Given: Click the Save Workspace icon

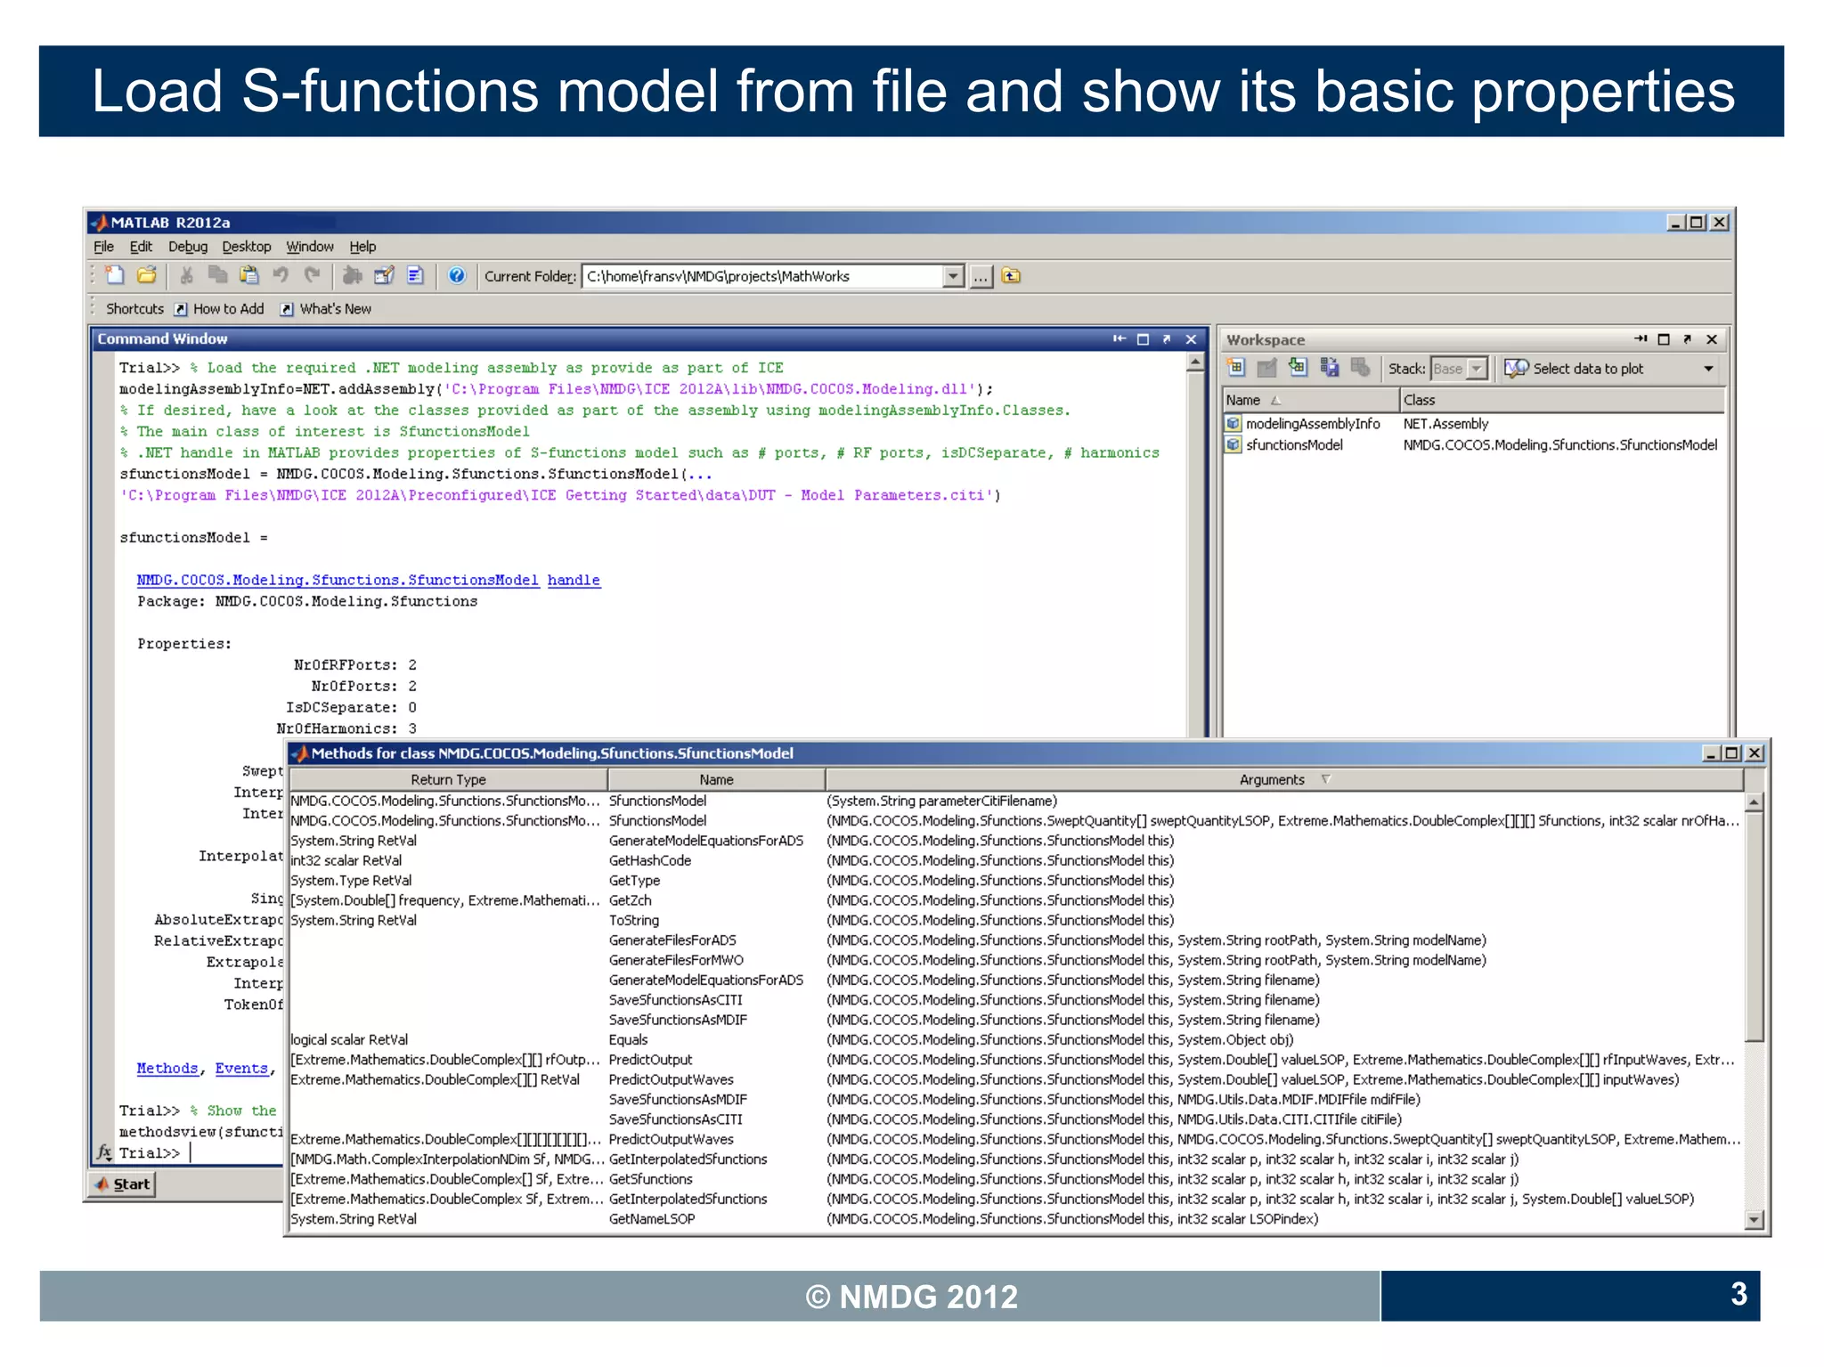Looking at the screenshot, I should (x=1329, y=368).
